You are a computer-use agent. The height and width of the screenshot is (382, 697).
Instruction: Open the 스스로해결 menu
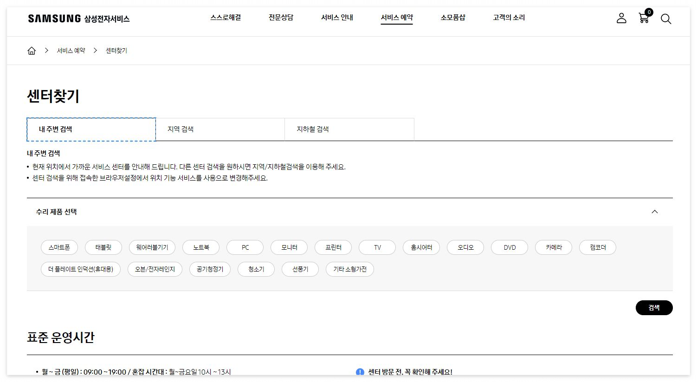[x=226, y=18]
